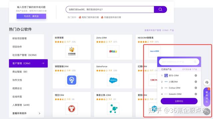Click the flame icon beside 月最佳软件排行榜
This screenshot has width=213, height=119.
[102, 17]
